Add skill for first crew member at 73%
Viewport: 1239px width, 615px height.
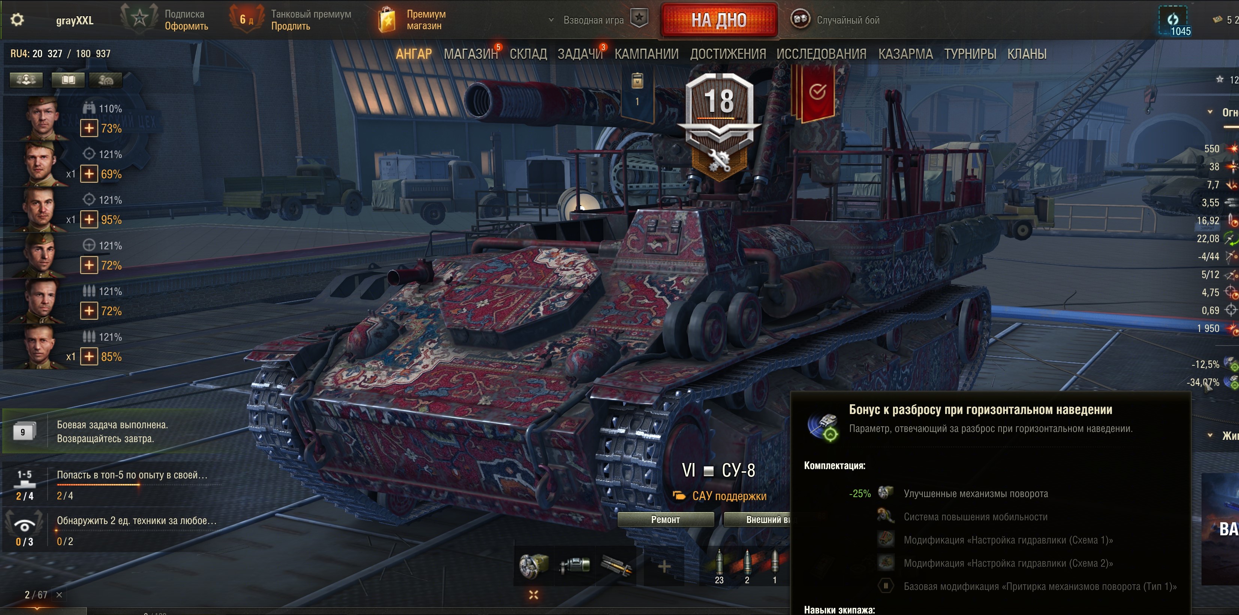click(x=89, y=128)
